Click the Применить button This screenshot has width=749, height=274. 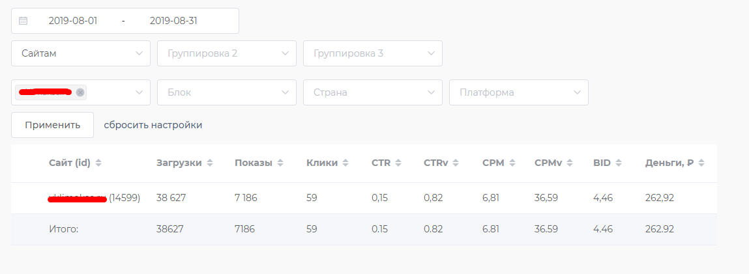point(53,125)
